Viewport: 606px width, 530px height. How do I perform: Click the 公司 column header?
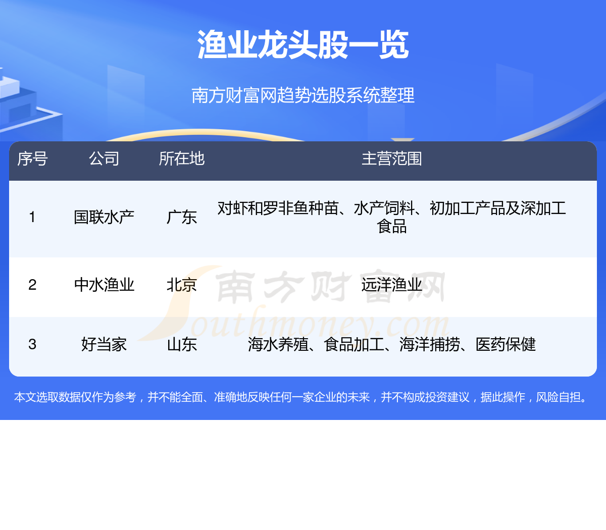coord(104,158)
